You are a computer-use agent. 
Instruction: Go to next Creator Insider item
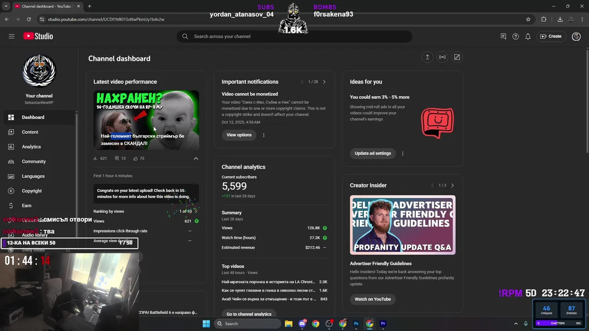(x=452, y=185)
